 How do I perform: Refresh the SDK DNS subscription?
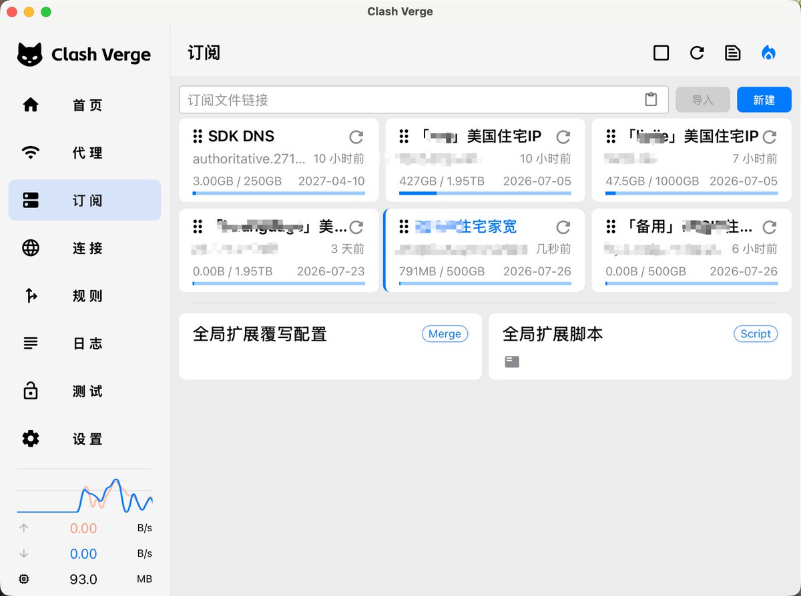pyautogui.click(x=356, y=137)
